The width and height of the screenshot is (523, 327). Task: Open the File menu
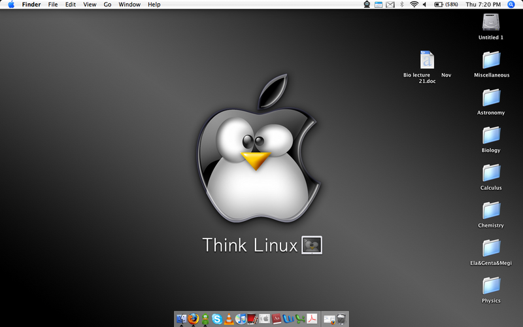(53, 5)
